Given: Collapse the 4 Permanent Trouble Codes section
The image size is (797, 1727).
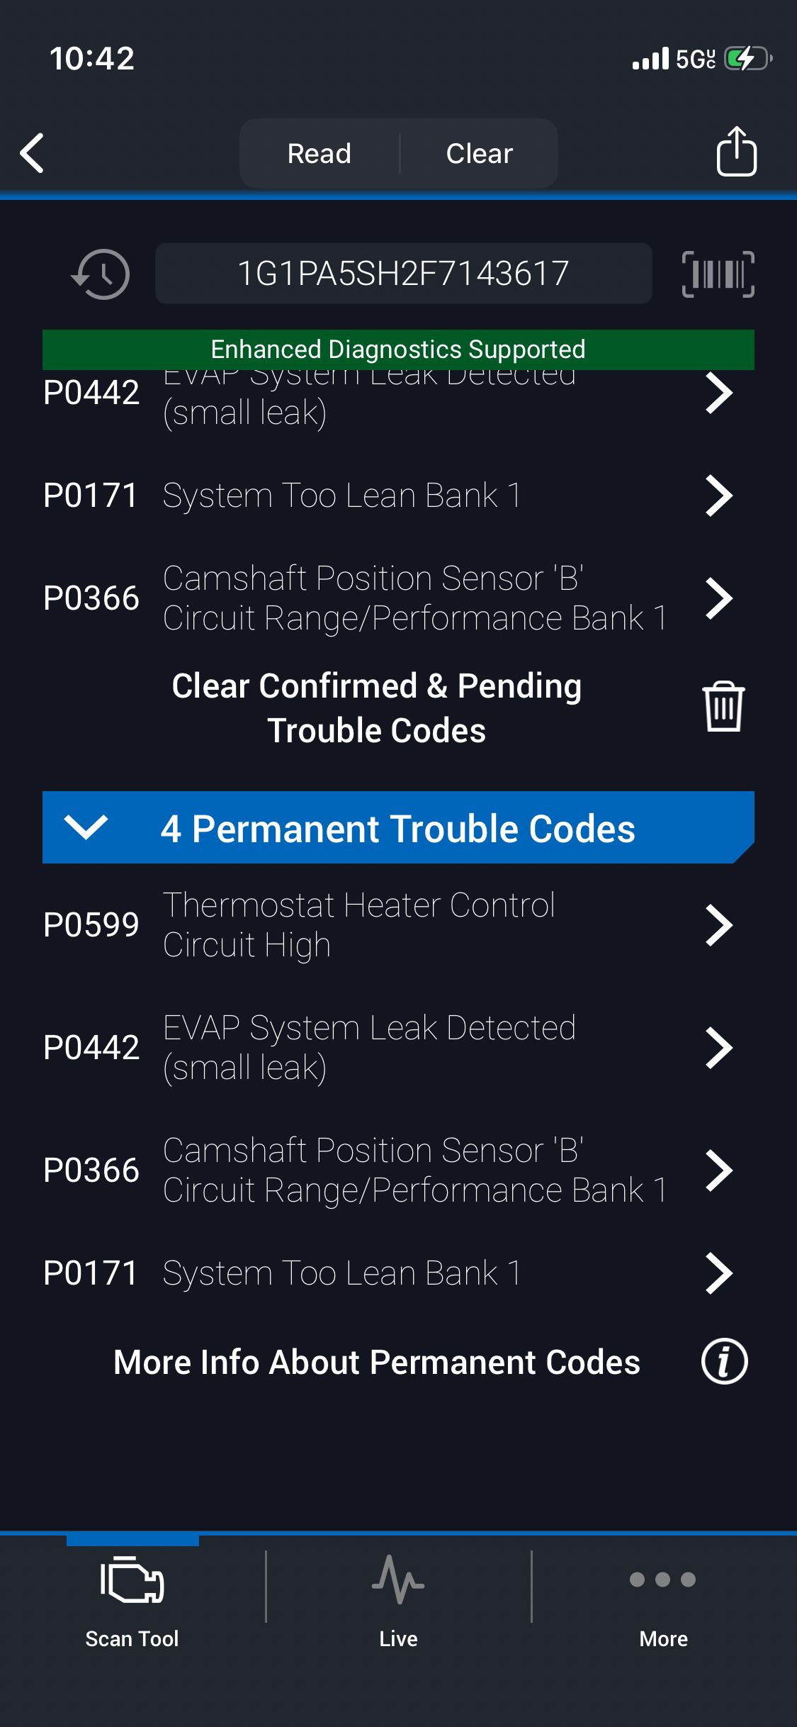Looking at the screenshot, I should click(x=86, y=827).
